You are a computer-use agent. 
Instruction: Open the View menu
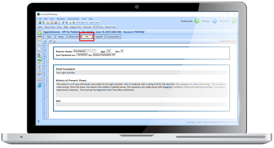(52, 19)
